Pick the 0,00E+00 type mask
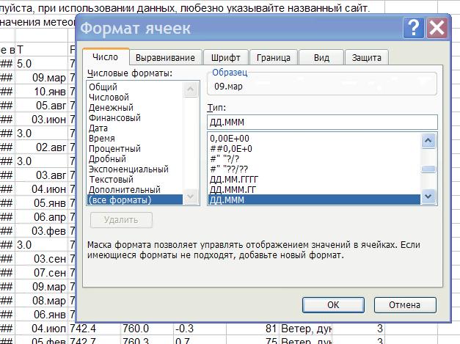Screen dimensions: 460x344 230,138
